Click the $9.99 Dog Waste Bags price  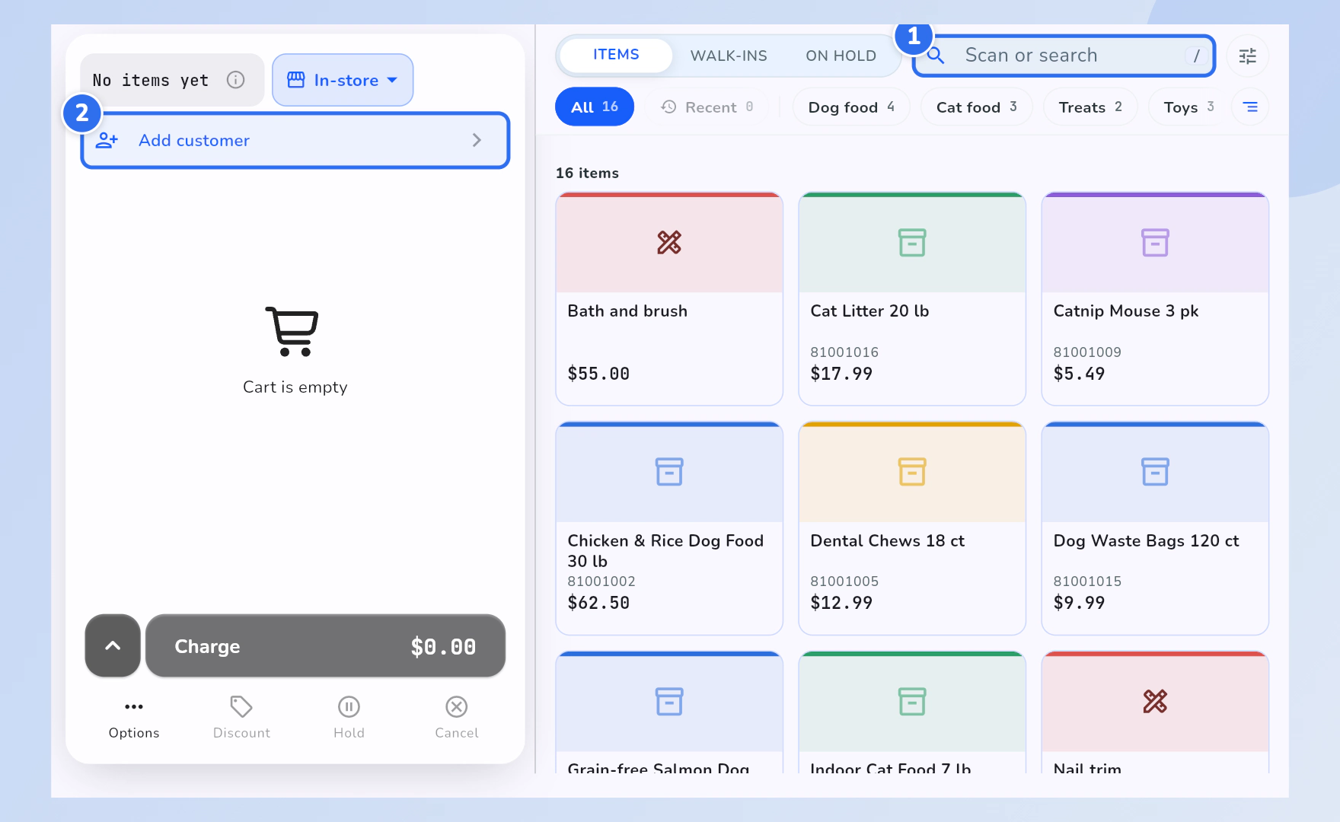click(1079, 603)
